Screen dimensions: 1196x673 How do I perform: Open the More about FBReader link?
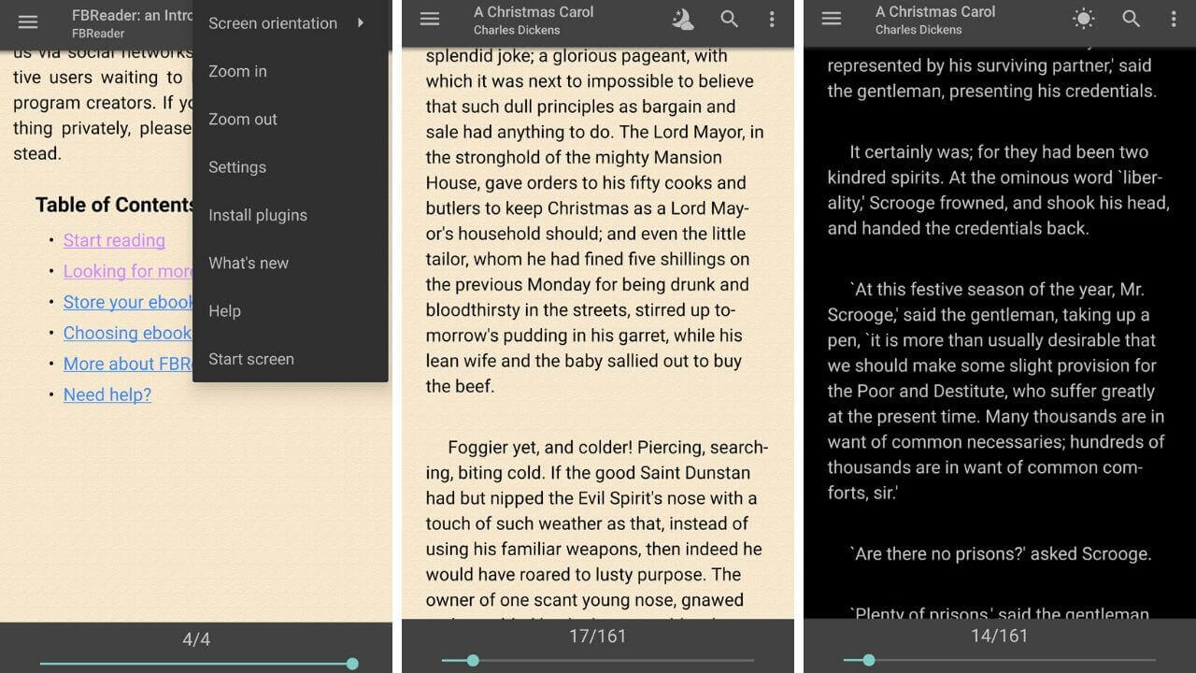tap(128, 364)
